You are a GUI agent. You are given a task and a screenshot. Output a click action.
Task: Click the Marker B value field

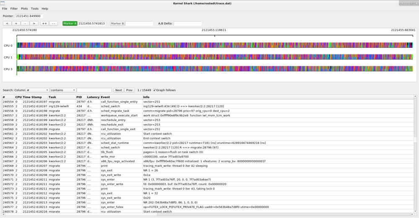tap(139, 23)
